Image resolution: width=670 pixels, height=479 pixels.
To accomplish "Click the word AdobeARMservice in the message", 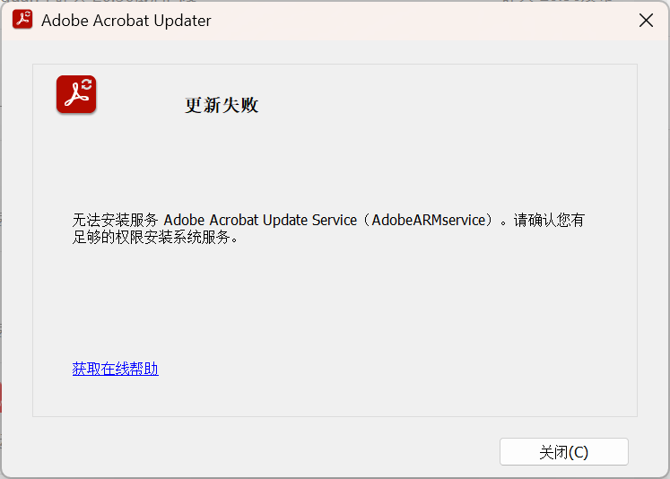I will pyautogui.click(x=429, y=220).
